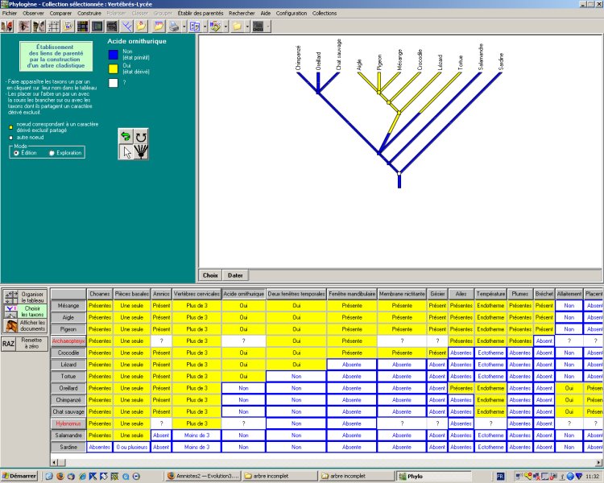Image resolution: width=604 pixels, height=483 pixels.
Task: Click the circular rotate arrow icon
Action: pos(141,137)
